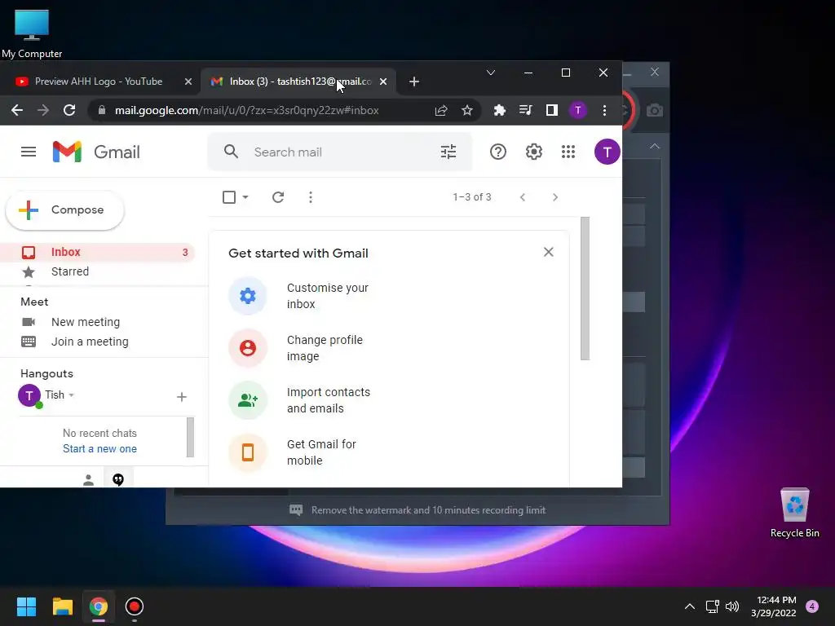Open File Explorer from taskbar
This screenshot has width=835, height=626.
[62, 606]
